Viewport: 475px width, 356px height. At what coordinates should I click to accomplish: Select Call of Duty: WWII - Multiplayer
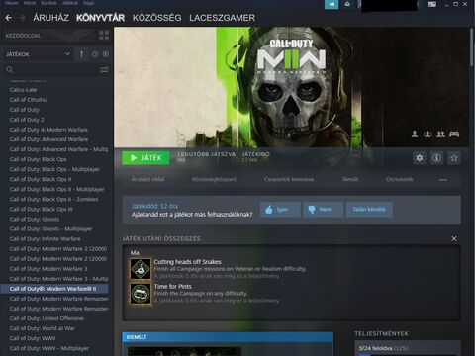49,348
